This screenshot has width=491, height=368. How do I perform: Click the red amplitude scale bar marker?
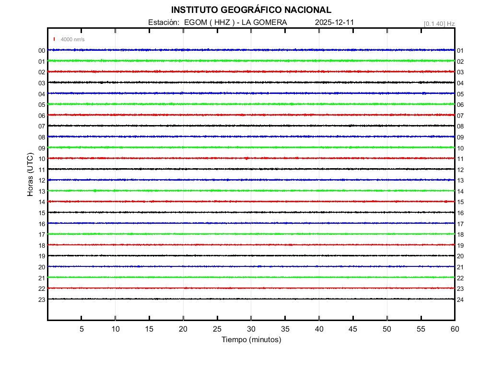[x=55, y=39]
